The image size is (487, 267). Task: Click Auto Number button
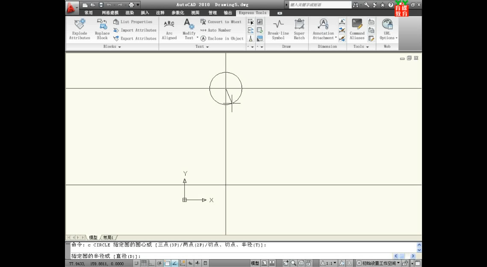click(216, 30)
